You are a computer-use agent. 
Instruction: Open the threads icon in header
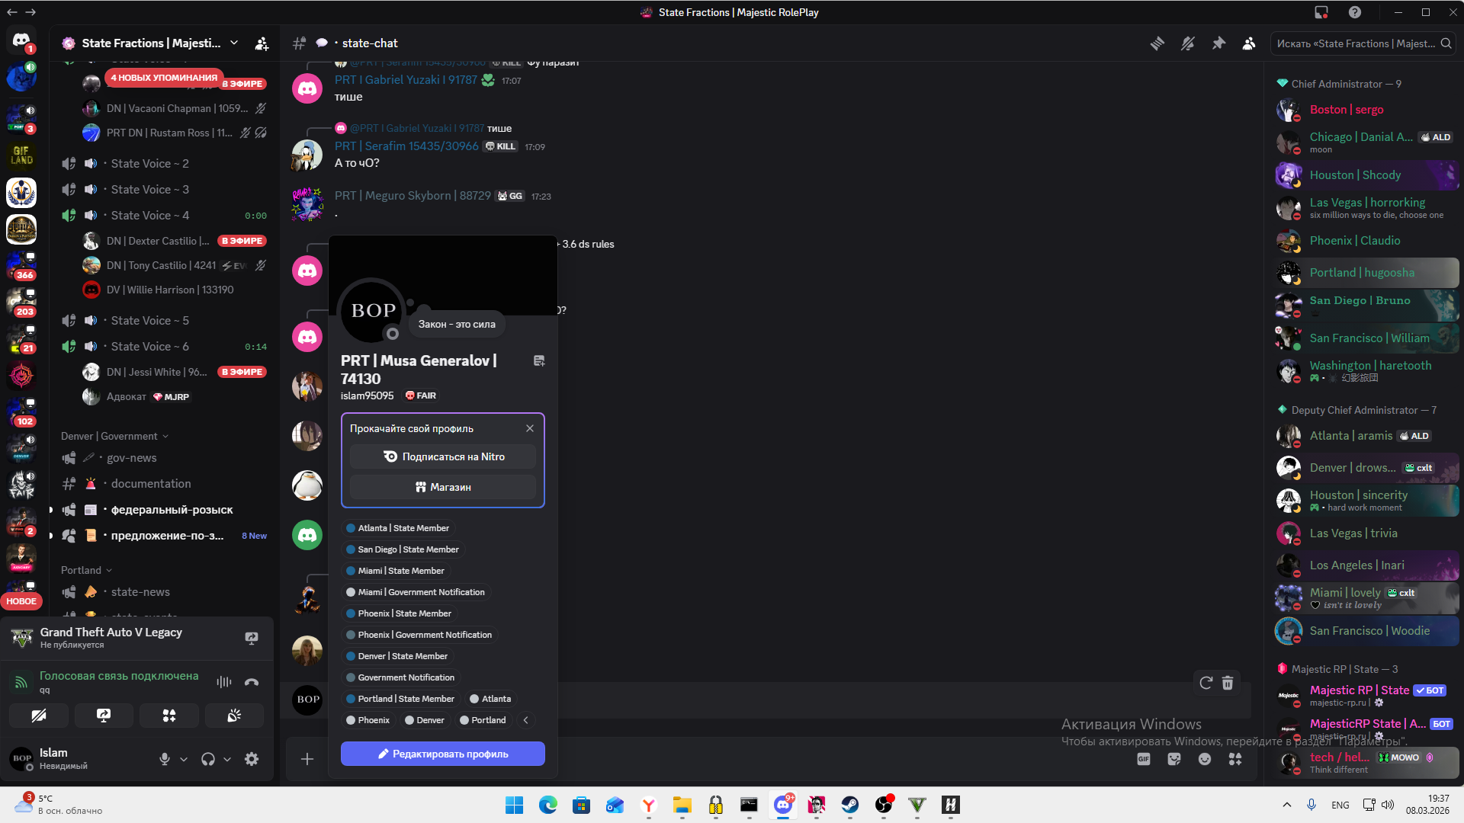coord(1157,43)
